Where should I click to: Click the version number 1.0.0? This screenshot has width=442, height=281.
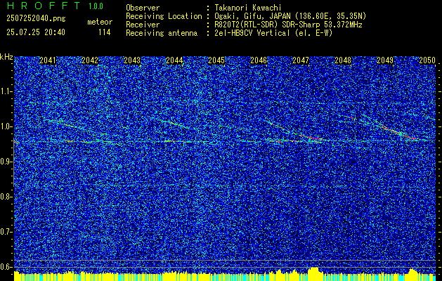tap(96, 6)
